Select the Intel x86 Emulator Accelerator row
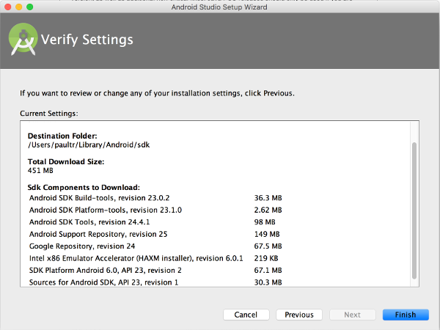Screen dimensions: 440x330 155,258
